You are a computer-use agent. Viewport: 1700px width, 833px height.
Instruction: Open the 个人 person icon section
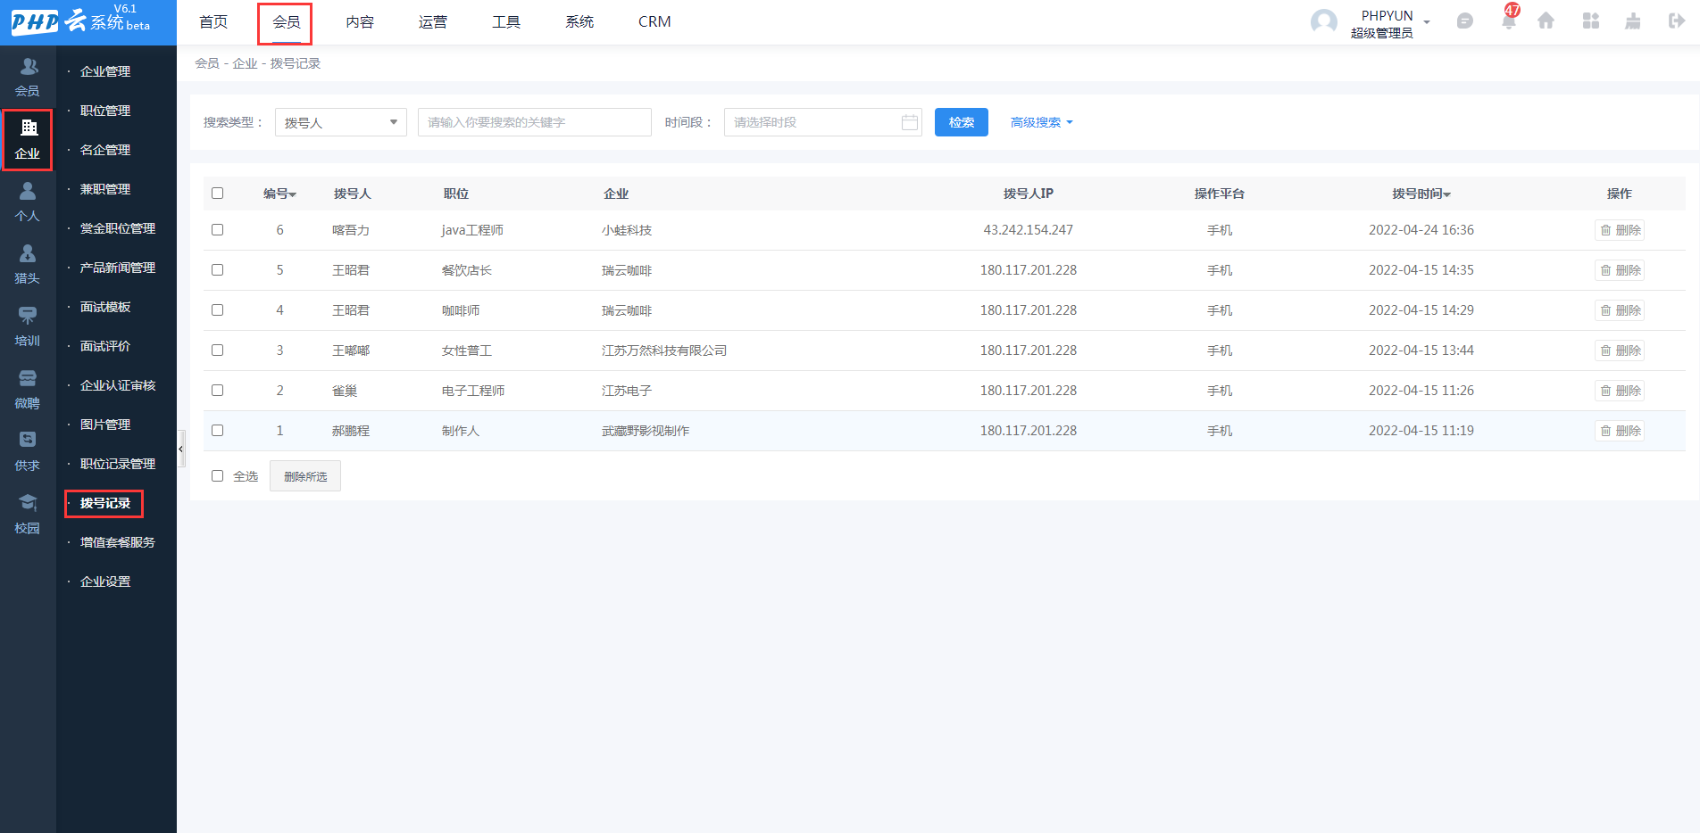pos(28,191)
